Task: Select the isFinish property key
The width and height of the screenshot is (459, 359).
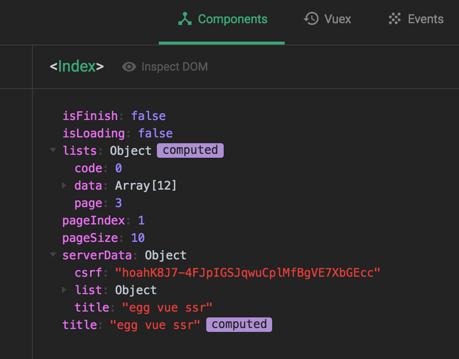Action: coord(90,116)
